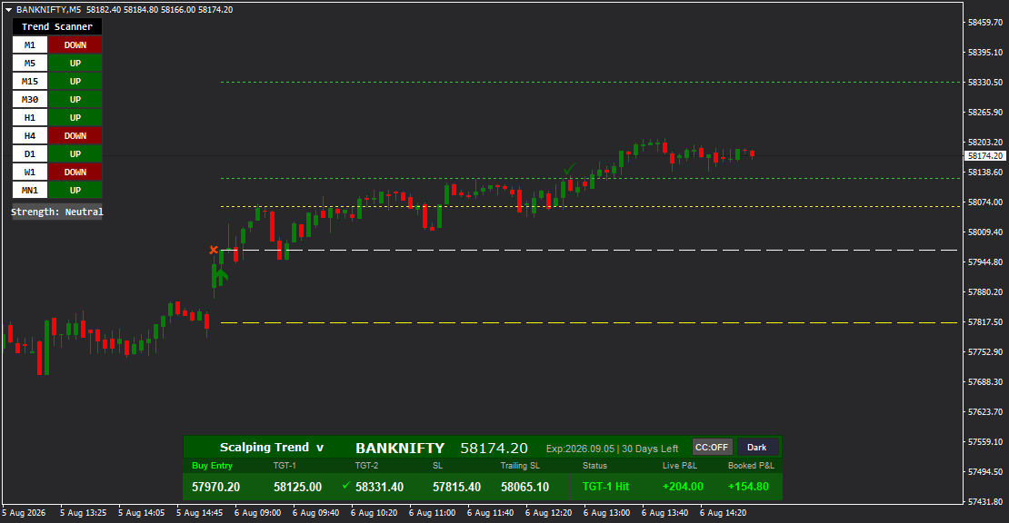Click the 57817.50 price axis label
Viewport: 1009px width, 523px height.
(x=985, y=322)
